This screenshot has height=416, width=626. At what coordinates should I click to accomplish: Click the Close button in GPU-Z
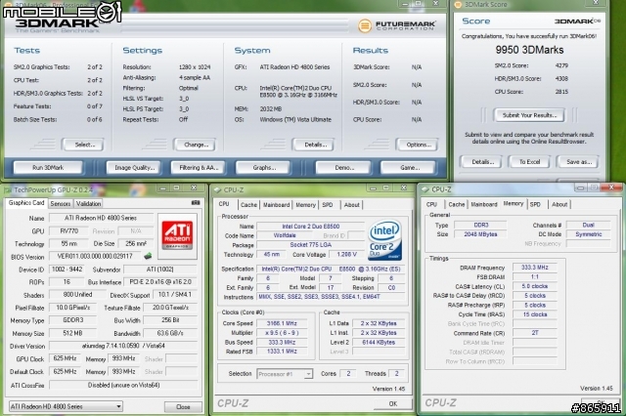pyautogui.click(x=183, y=407)
